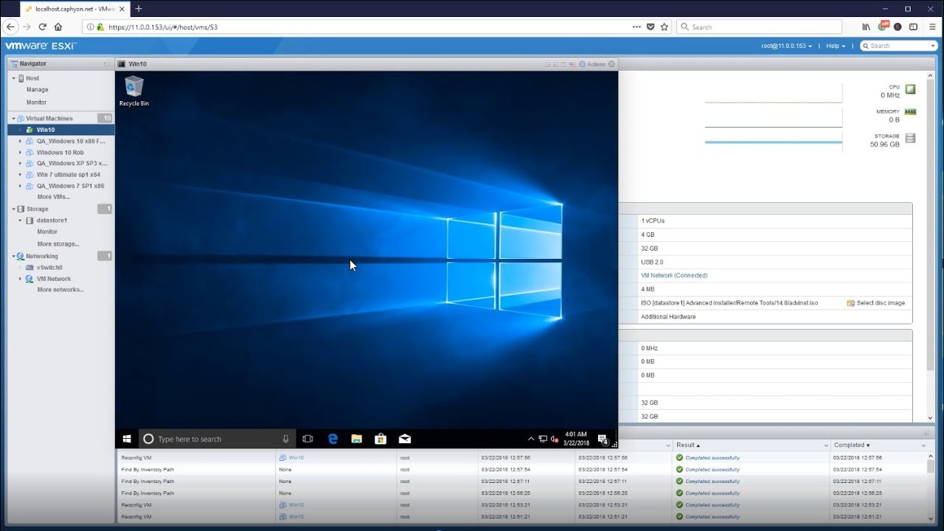
Task: Open the VM Network (Connected) link
Action: coord(674,275)
